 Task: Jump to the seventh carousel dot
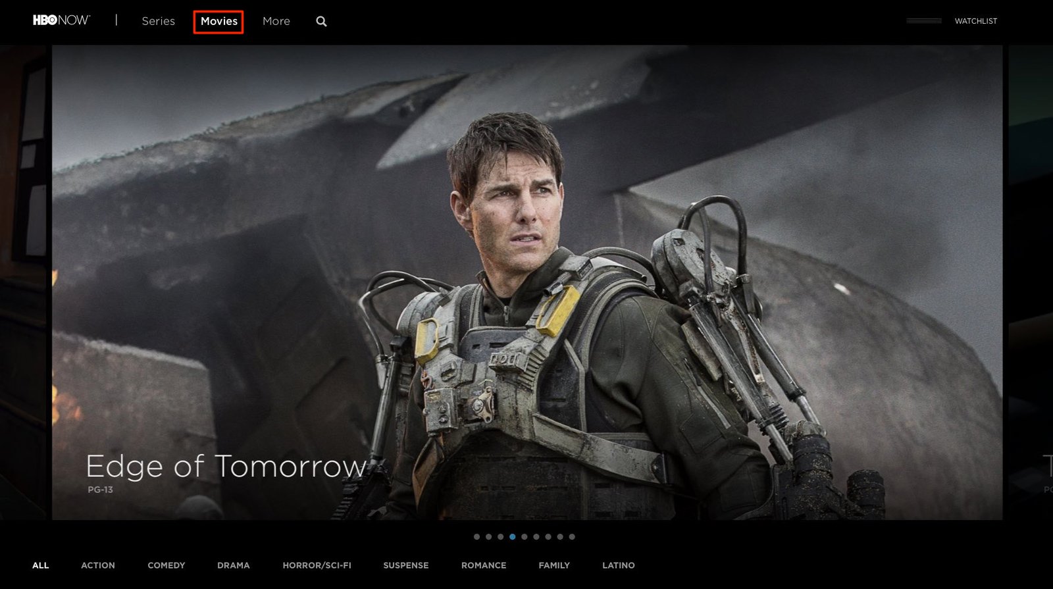(548, 536)
